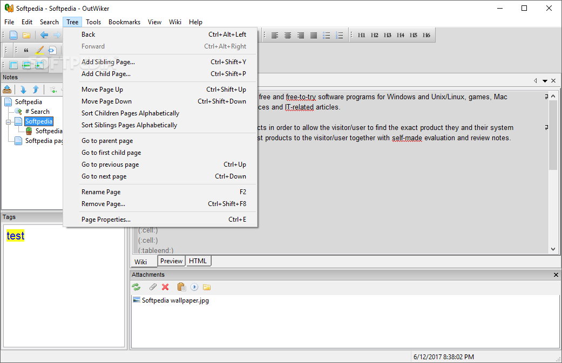Click the yellow 'test' tag
Image resolution: width=562 pixels, height=363 pixels.
16,236
